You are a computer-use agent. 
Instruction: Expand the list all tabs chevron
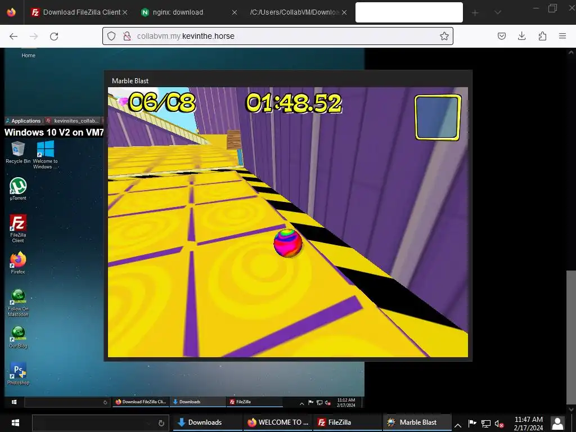coord(498,12)
